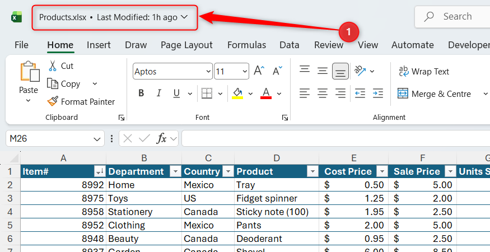This screenshot has width=490, height=252.
Task: Apply the Borders icon
Action: (207, 93)
